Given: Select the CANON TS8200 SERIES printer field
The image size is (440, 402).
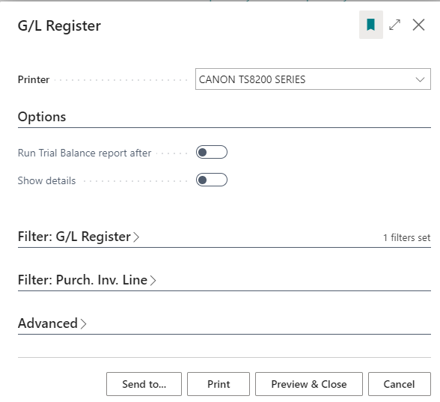Looking at the screenshot, I should pyautogui.click(x=313, y=79).
